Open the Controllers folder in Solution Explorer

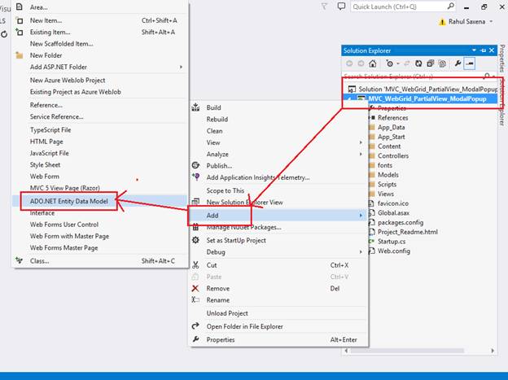pos(393,155)
